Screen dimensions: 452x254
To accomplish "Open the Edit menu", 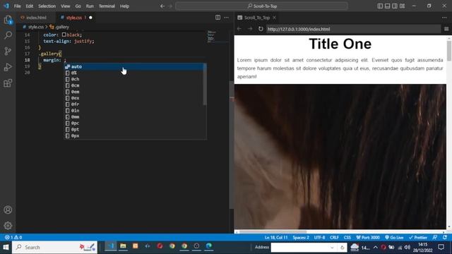I will [x=30, y=6].
